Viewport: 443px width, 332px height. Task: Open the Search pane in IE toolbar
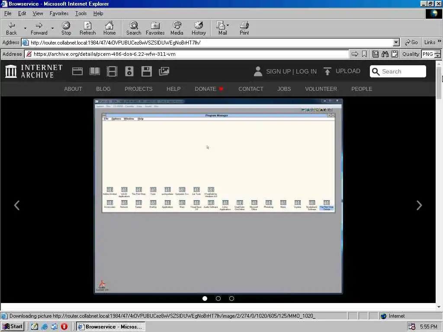pos(134,28)
